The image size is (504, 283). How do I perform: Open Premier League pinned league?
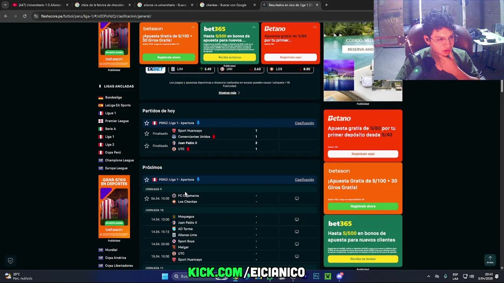(117, 121)
